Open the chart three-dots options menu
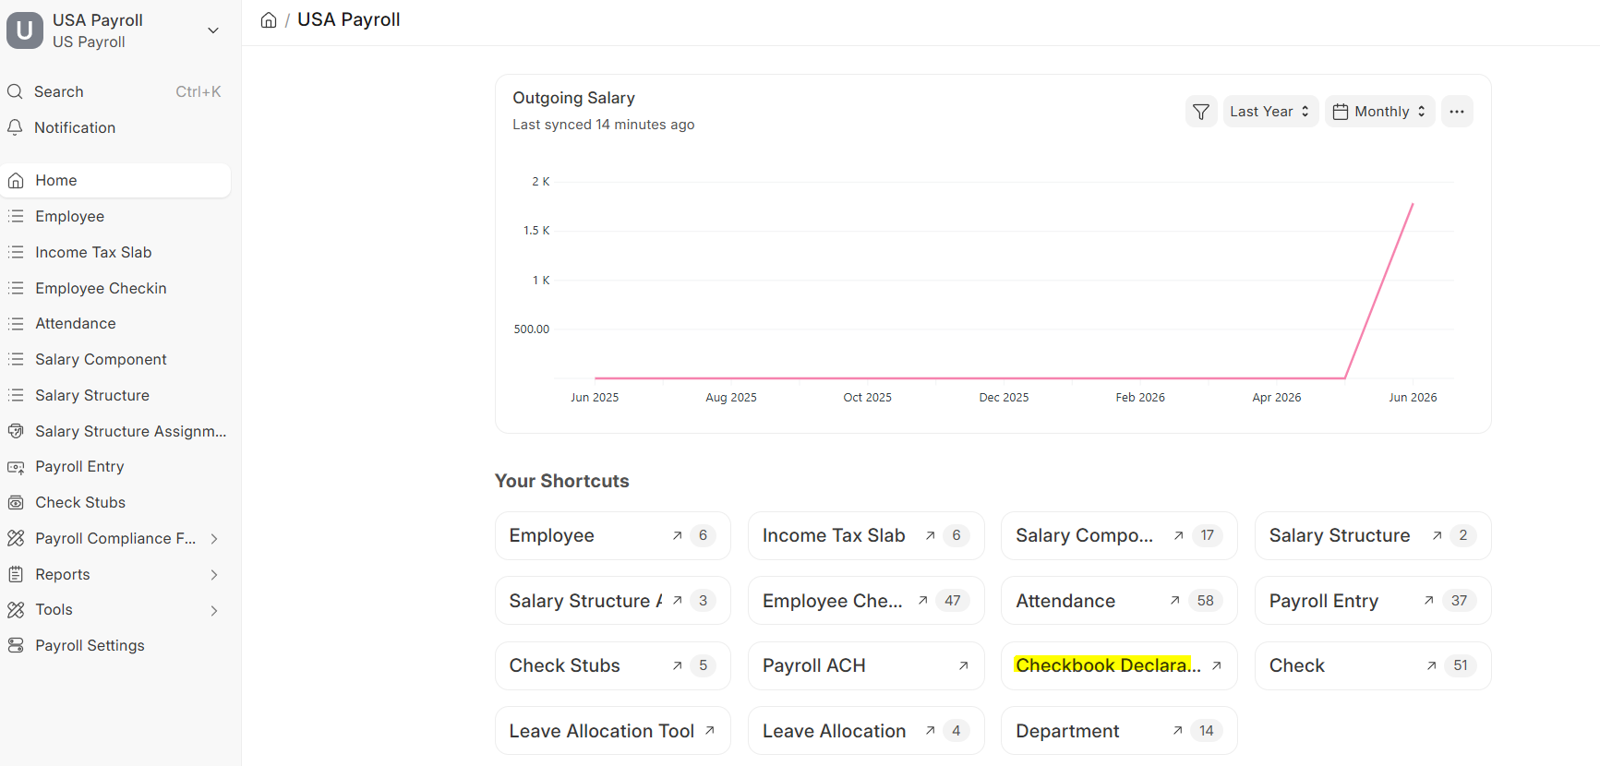 click(x=1457, y=112)
